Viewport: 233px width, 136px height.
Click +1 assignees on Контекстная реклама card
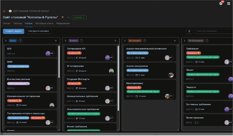pyautogui.click(x=52, y=88)
